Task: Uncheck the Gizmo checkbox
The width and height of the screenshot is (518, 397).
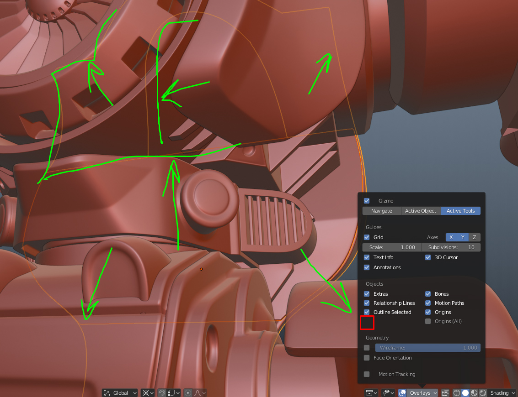Action: [x=367, y=201]
